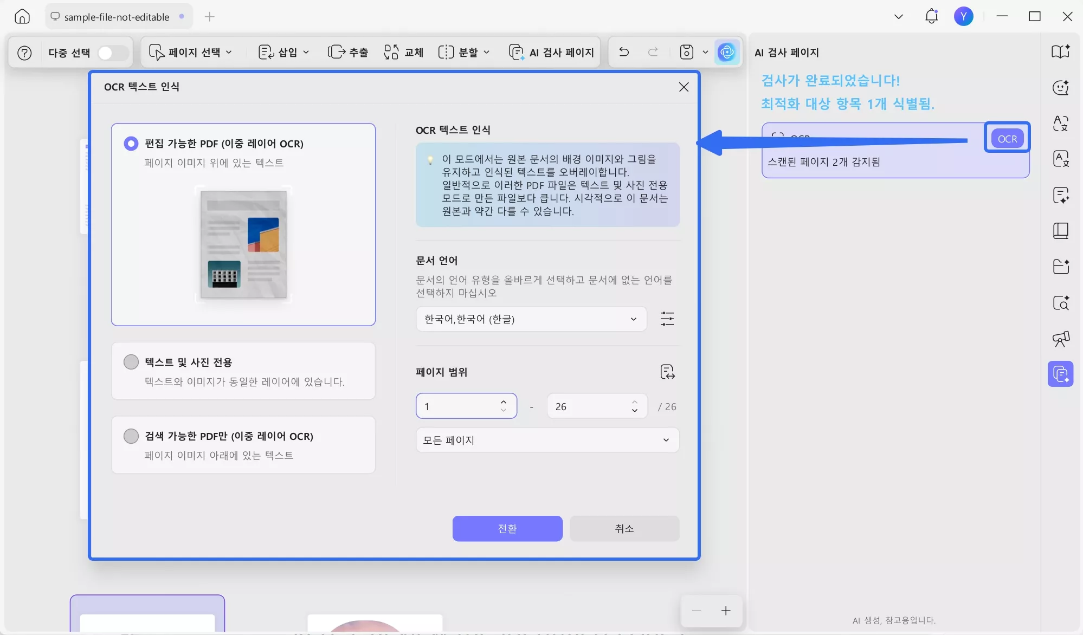
Task: Select the 텍스트 및 사진 전용 radio option
Action: 131,361
